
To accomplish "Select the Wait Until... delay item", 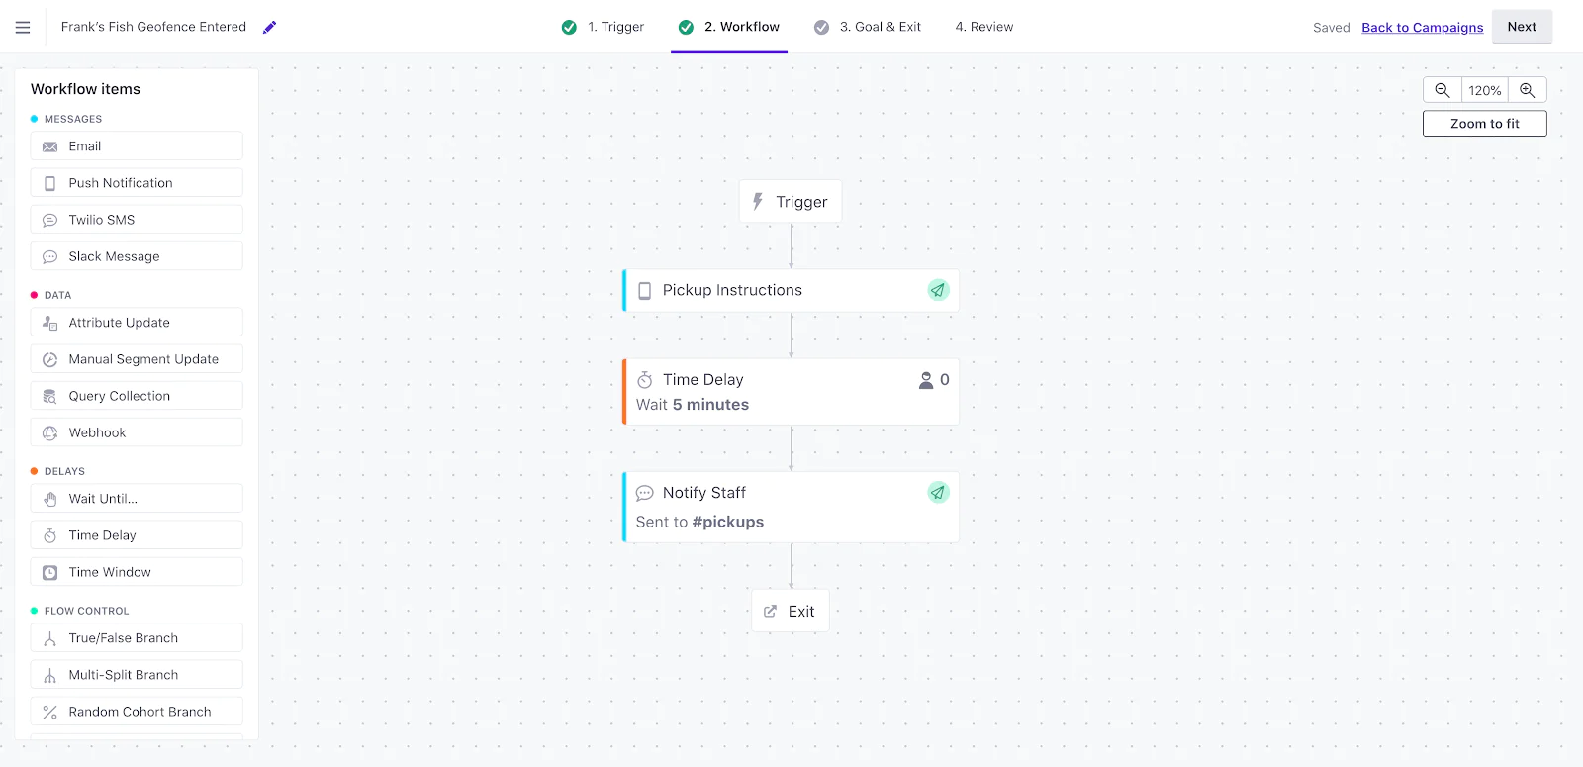I will pyautogui.click(x=136, y=498).
